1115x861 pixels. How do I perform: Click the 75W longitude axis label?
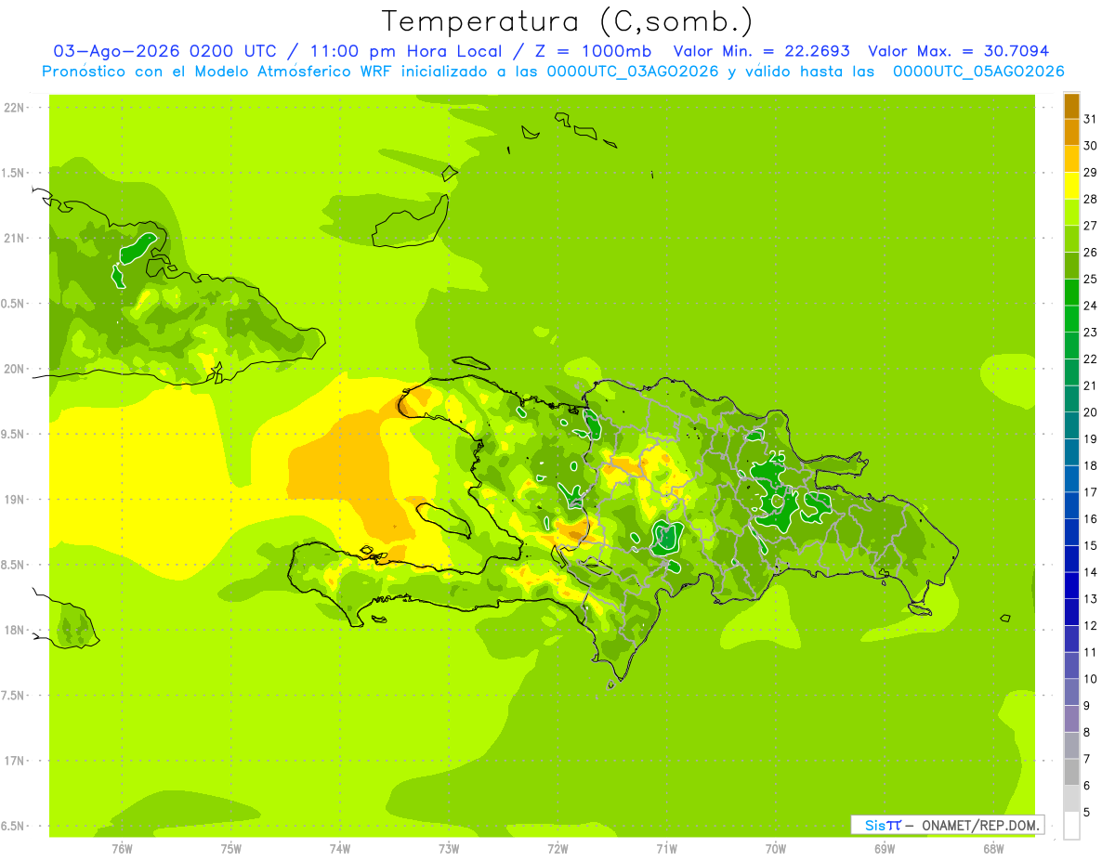[x=231, y=849]
